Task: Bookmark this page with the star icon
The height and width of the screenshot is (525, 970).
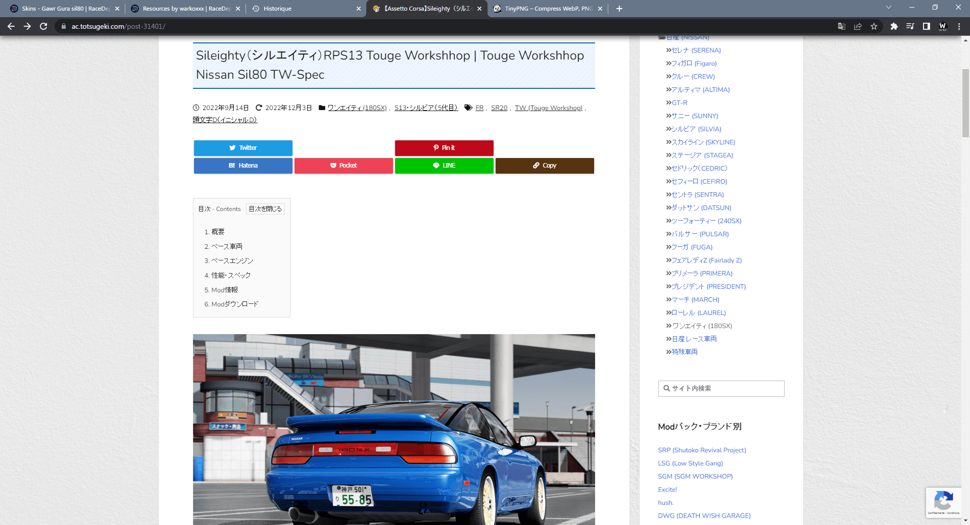Action: tap(874, 26)
